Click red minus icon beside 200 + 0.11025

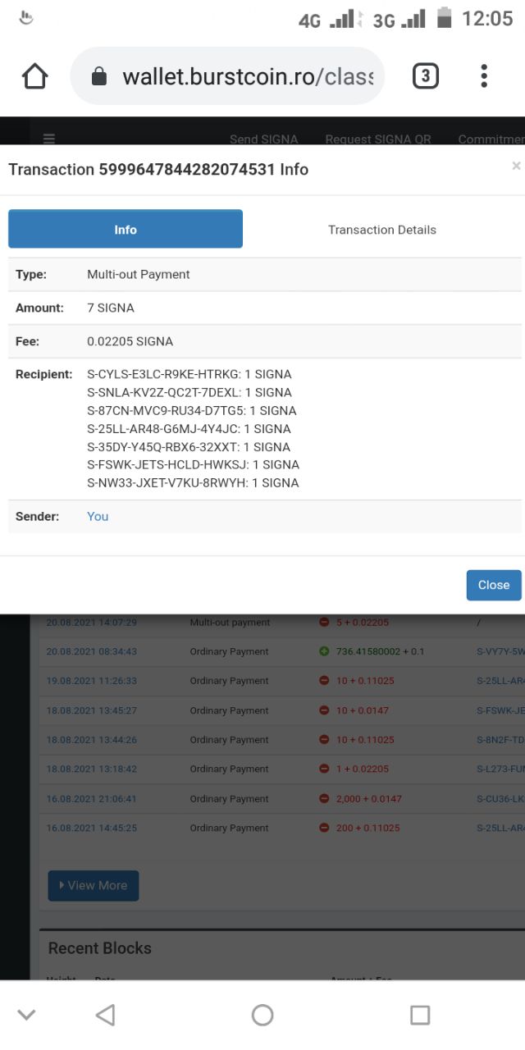click(x=324, y=829)
